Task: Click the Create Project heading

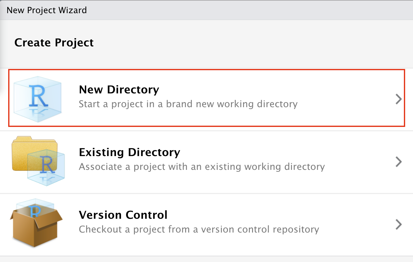Action: click(54, 42)
